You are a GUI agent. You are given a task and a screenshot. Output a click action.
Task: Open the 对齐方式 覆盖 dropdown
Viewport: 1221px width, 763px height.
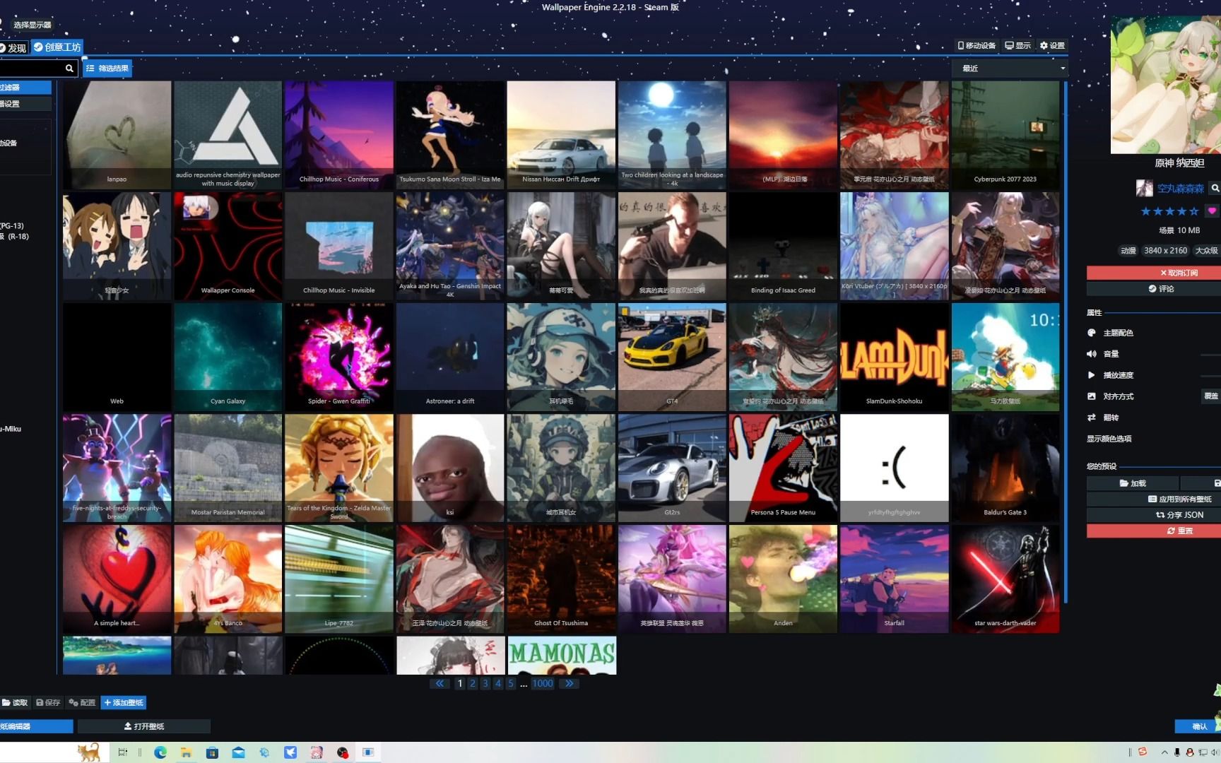[x=1211, y=396]
